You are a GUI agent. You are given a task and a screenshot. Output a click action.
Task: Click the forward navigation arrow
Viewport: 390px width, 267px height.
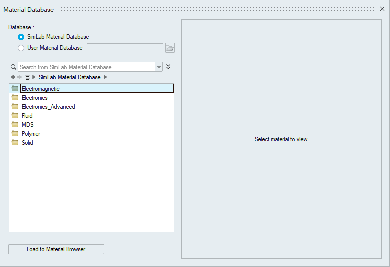click(20, 77)
